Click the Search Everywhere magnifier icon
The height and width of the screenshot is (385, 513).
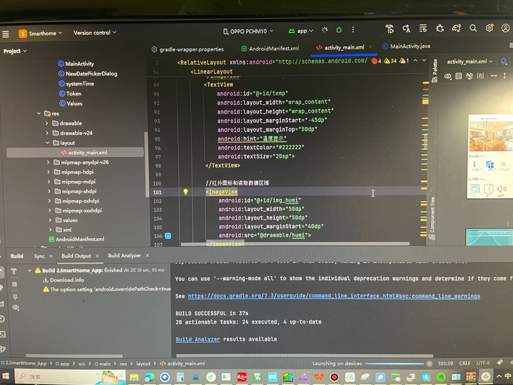tap(473, 28)
